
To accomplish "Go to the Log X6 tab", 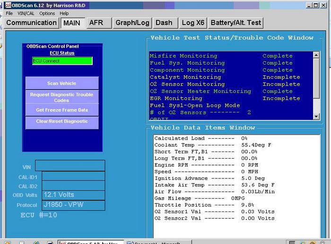I will (x=193, y=23).
